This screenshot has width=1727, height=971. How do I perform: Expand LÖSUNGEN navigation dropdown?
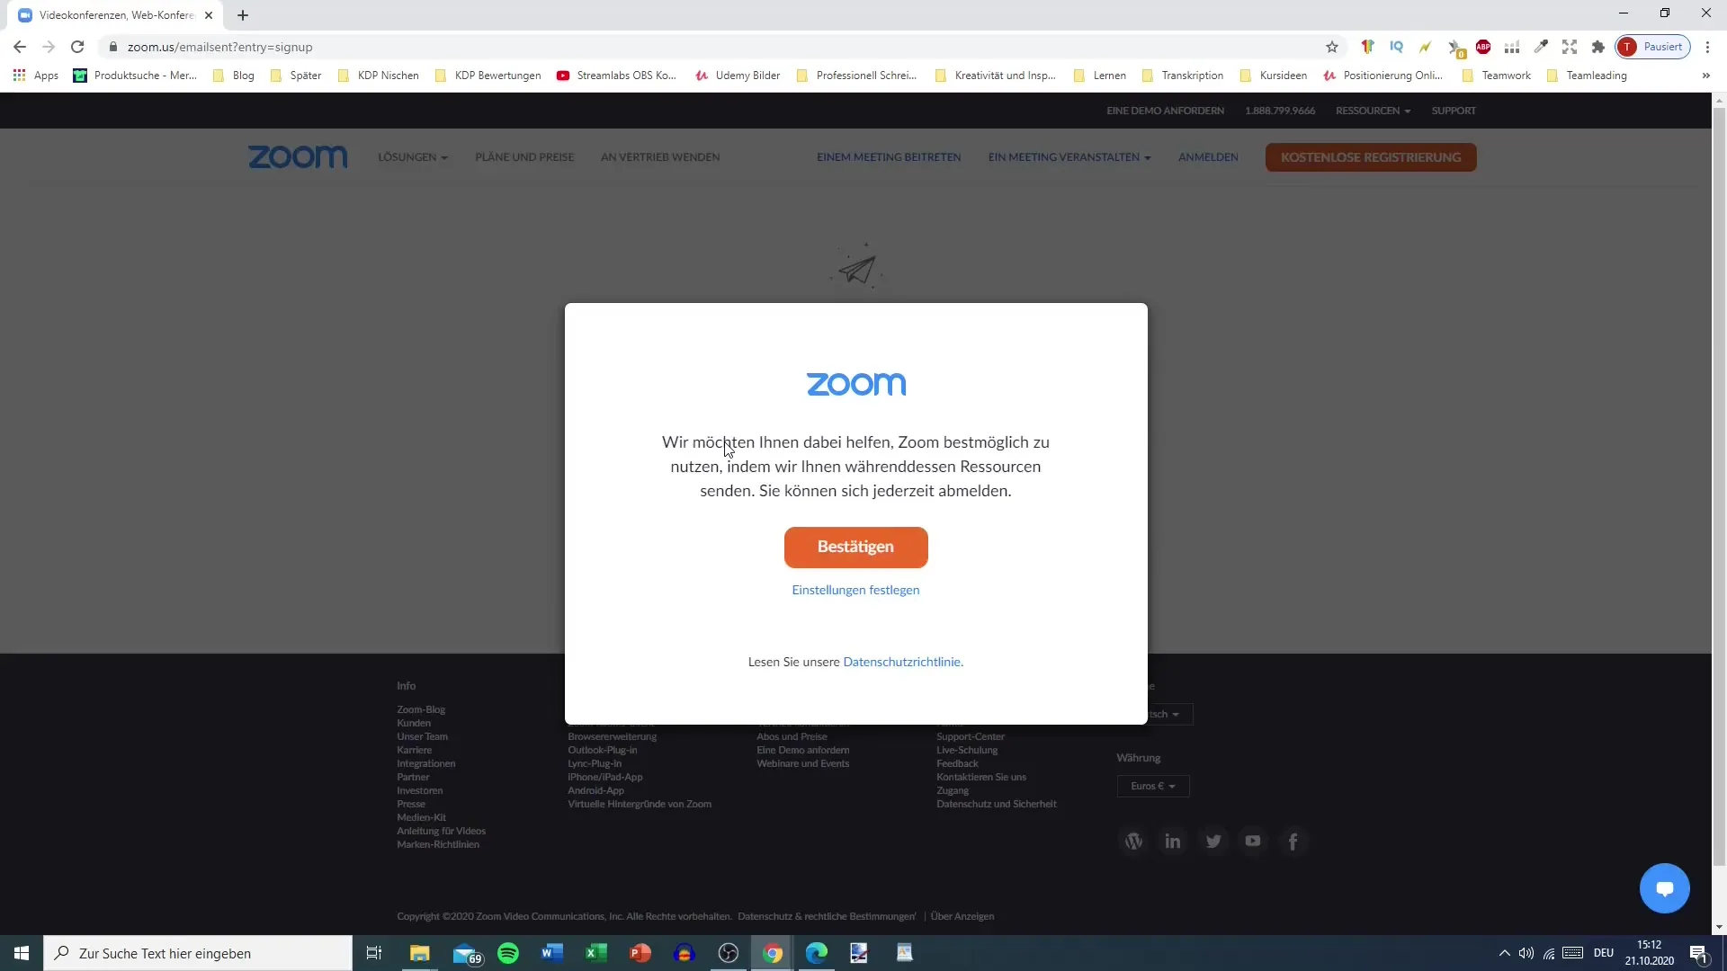(x=412, y=156)
